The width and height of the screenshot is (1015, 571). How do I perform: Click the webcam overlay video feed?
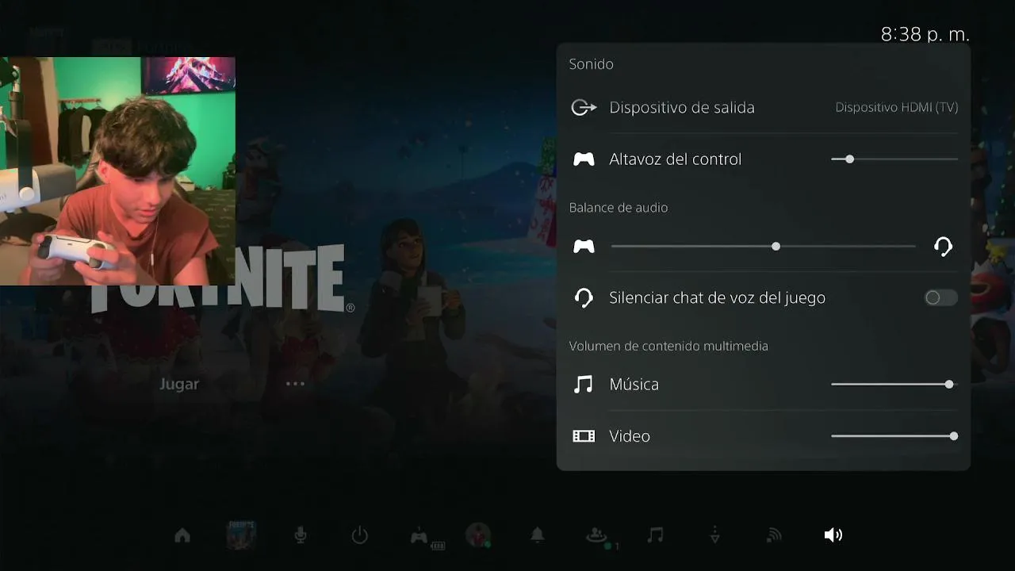[x=117, y=171]
